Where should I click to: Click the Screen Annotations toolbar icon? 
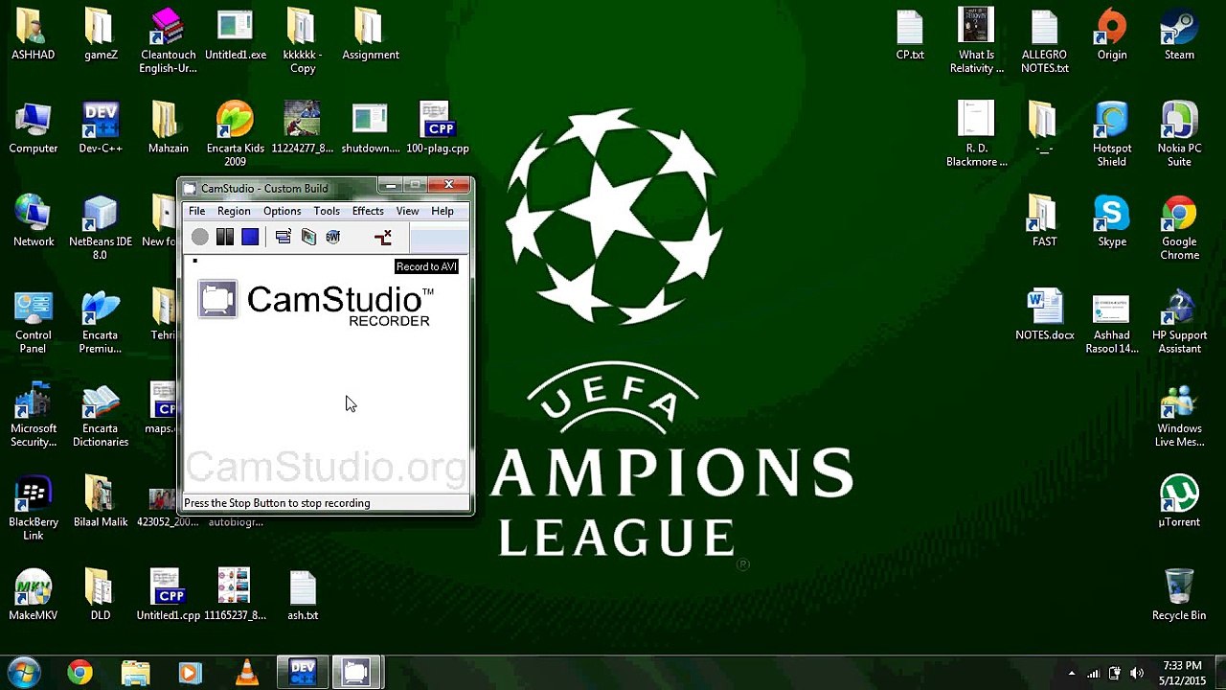click(308, 237)
